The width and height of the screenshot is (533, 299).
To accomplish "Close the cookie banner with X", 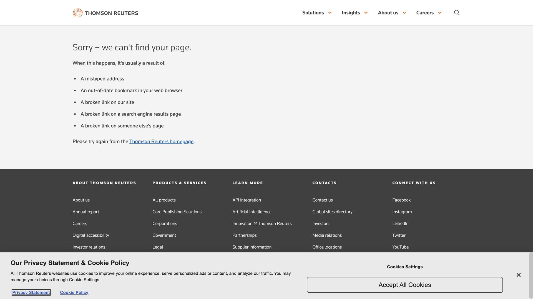I will (518, 275).
